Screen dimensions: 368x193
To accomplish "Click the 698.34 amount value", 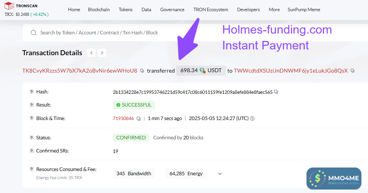I will click(189, 71).
